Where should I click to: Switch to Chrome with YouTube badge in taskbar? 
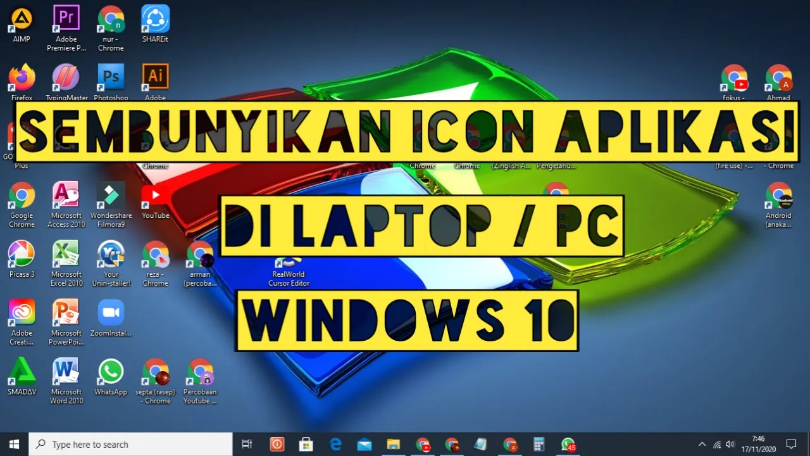coord(423,445)
